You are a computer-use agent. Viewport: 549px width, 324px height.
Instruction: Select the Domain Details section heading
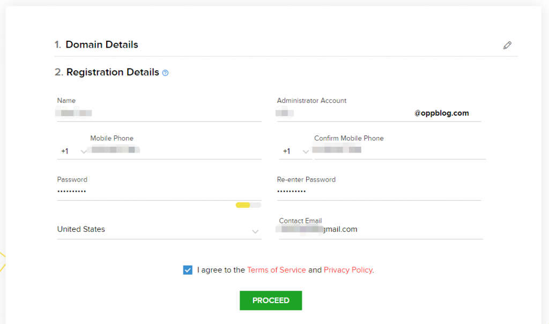pos(102,44)
